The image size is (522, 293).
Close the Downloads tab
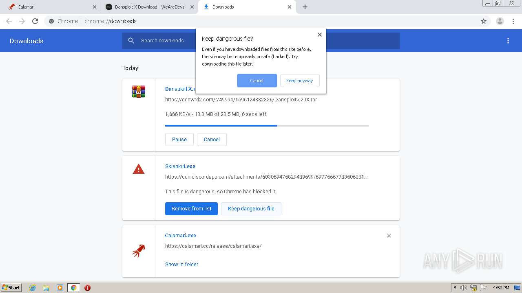[290, 7]
